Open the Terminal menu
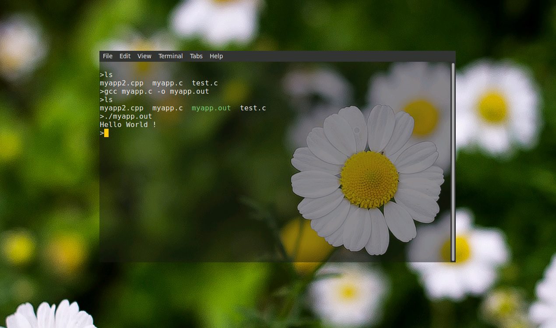This screenshot has height=328, width=556. [170, 56]
